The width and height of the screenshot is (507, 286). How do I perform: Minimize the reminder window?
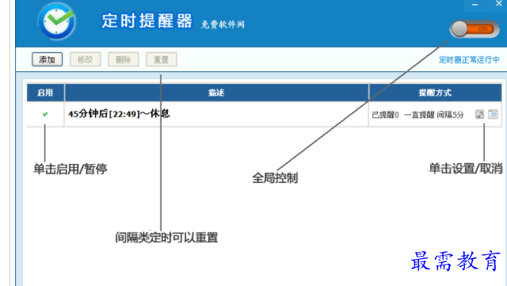click(x=475, y=5)
